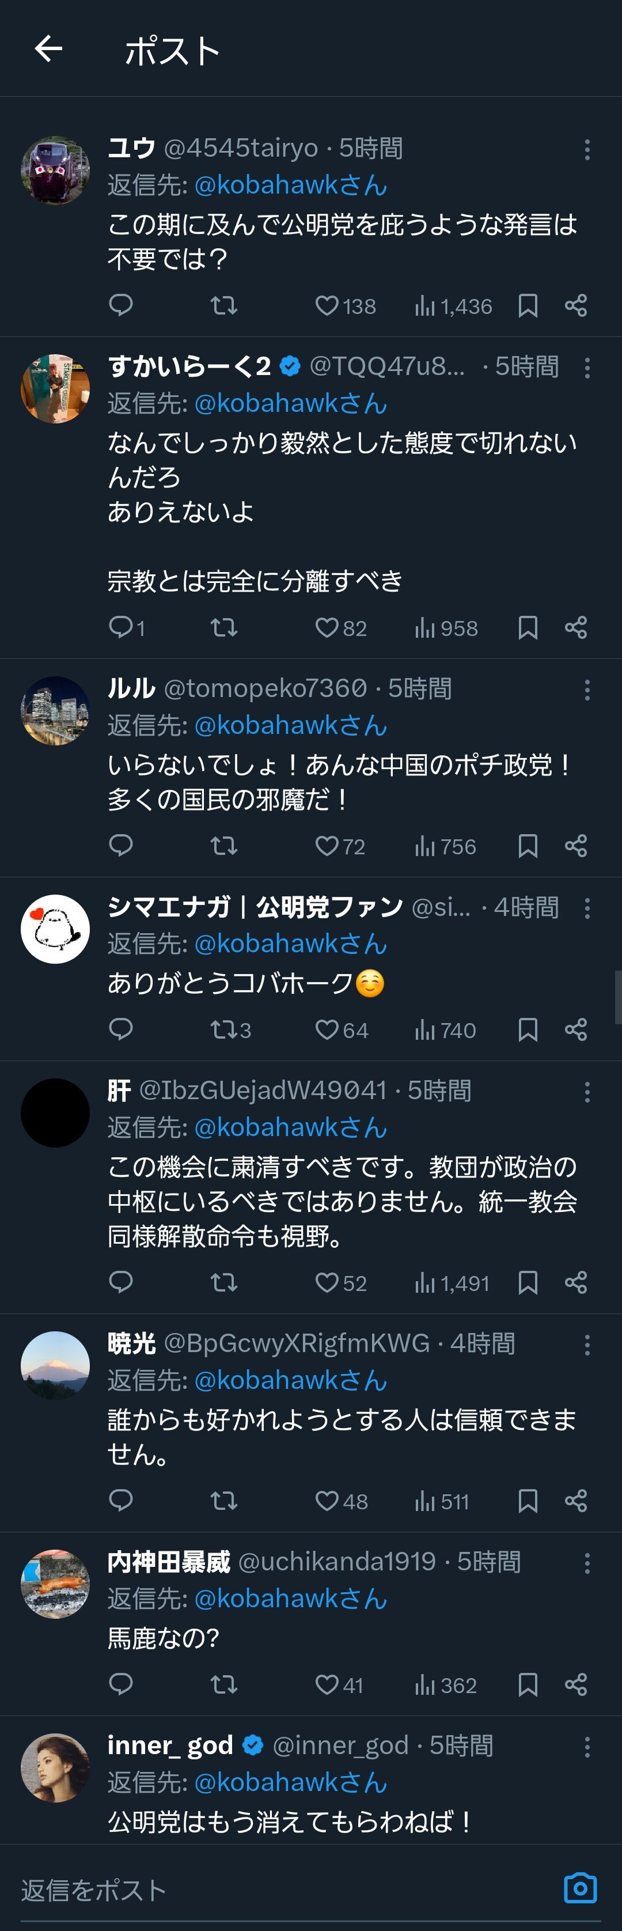Repost シマエナガ's reply with 3 reposts
This screenshot has width=622, height=1931.
pyautogui.click(x=223, y=1029)
